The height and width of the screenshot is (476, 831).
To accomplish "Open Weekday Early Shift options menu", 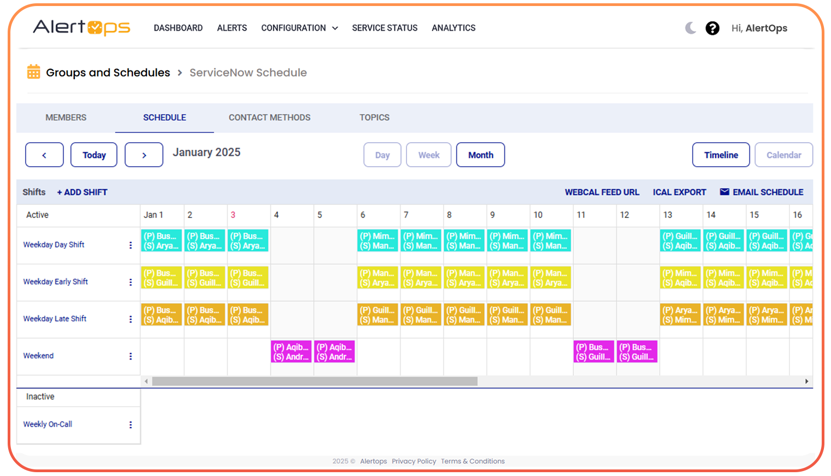I will click(130, 282).
